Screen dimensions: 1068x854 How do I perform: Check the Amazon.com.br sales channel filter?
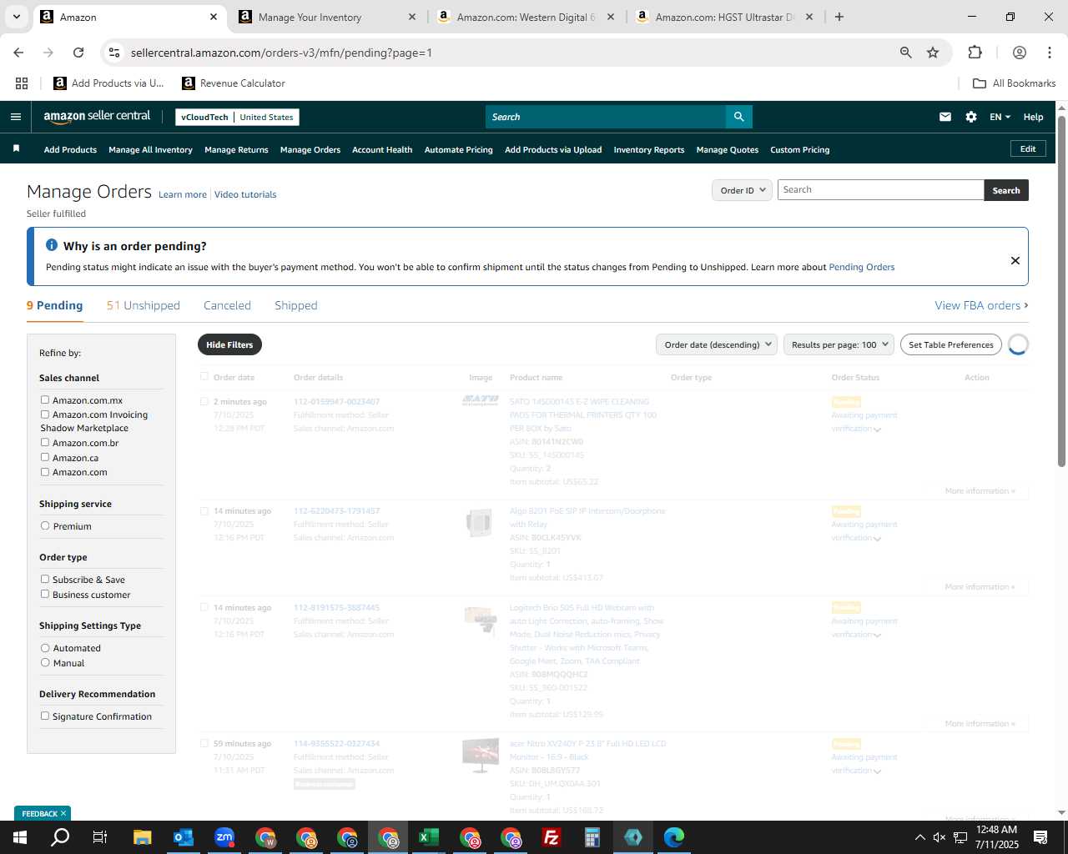click(45, 443)
